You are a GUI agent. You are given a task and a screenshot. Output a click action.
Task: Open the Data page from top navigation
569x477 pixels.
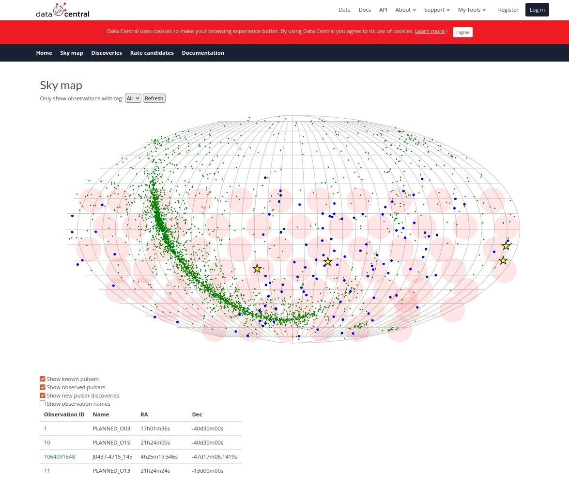click(344, 10)
